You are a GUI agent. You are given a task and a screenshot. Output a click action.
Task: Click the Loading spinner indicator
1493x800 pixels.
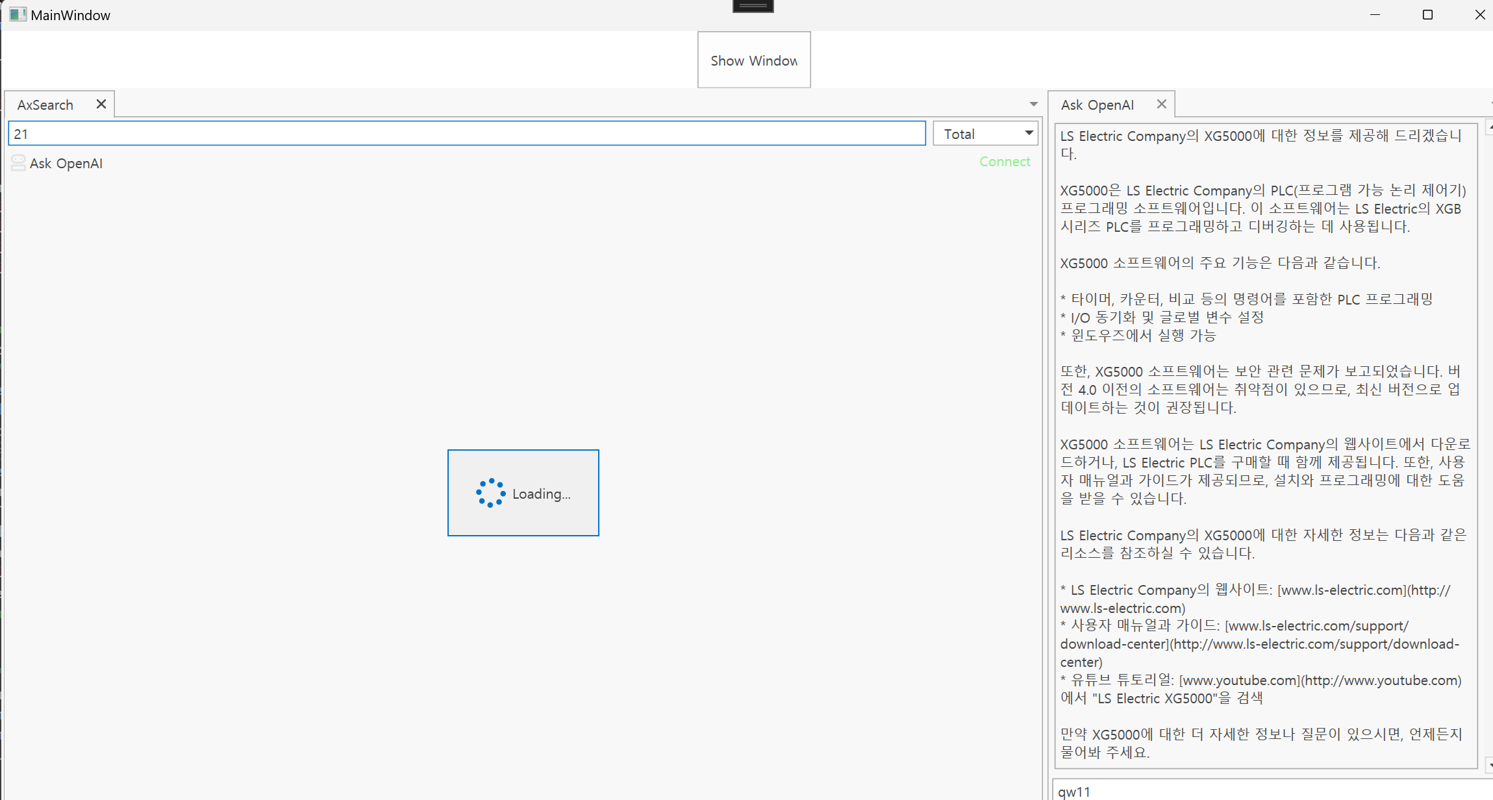pos(490,493)
